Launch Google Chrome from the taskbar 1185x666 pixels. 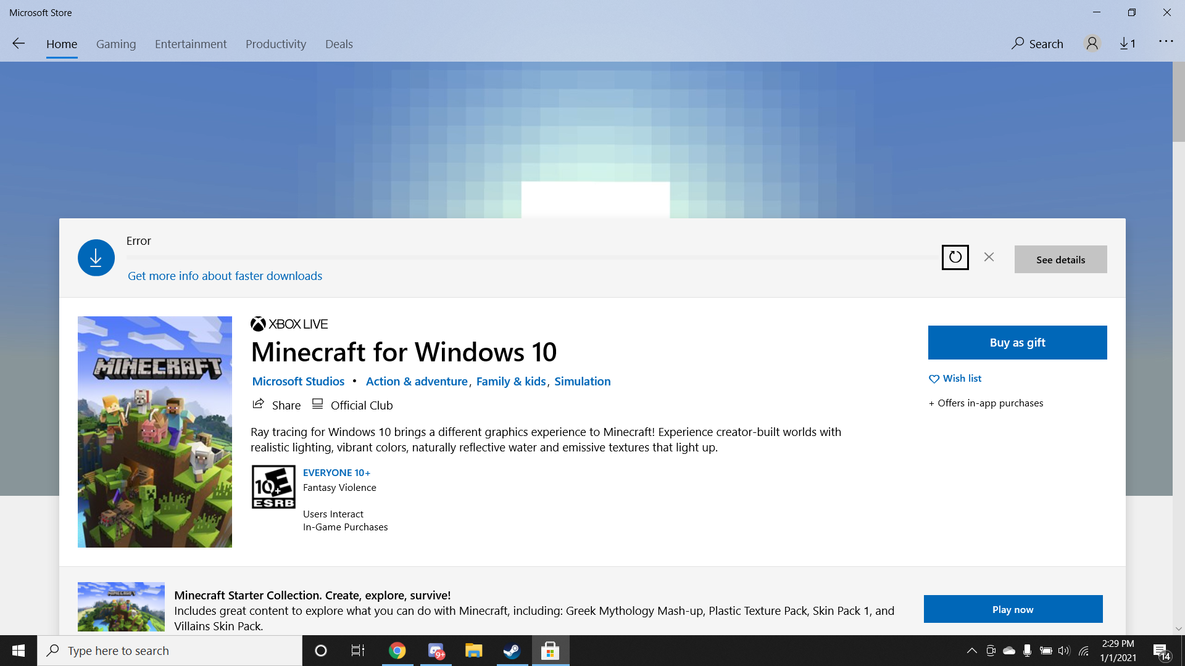click(397, 651)
